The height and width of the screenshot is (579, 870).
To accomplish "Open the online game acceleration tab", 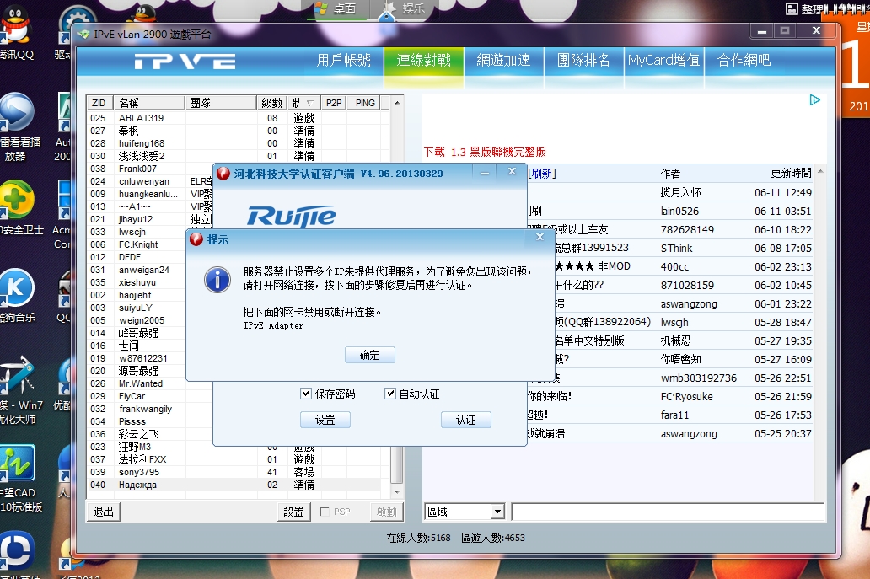I will [x=503, y=60].
